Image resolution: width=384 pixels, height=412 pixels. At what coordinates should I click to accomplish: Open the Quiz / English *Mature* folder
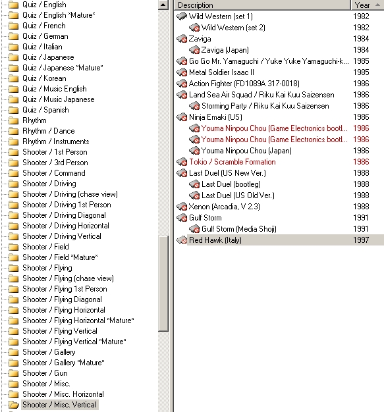pos(59,15)
